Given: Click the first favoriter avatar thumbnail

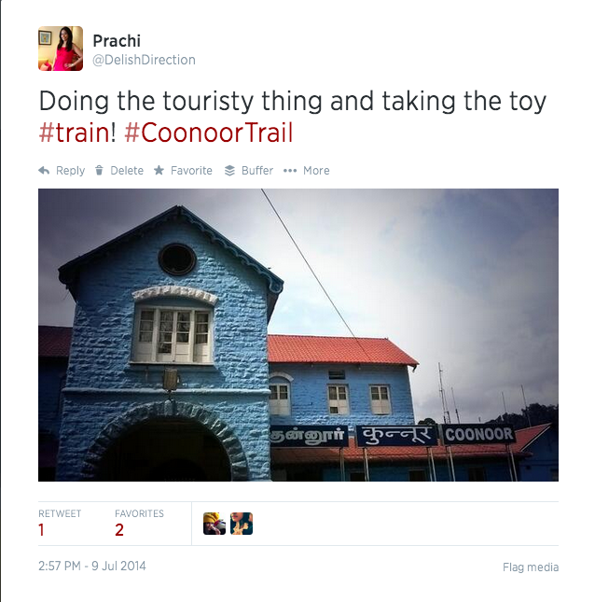Looking at the screenshot, I should [214, 524].
